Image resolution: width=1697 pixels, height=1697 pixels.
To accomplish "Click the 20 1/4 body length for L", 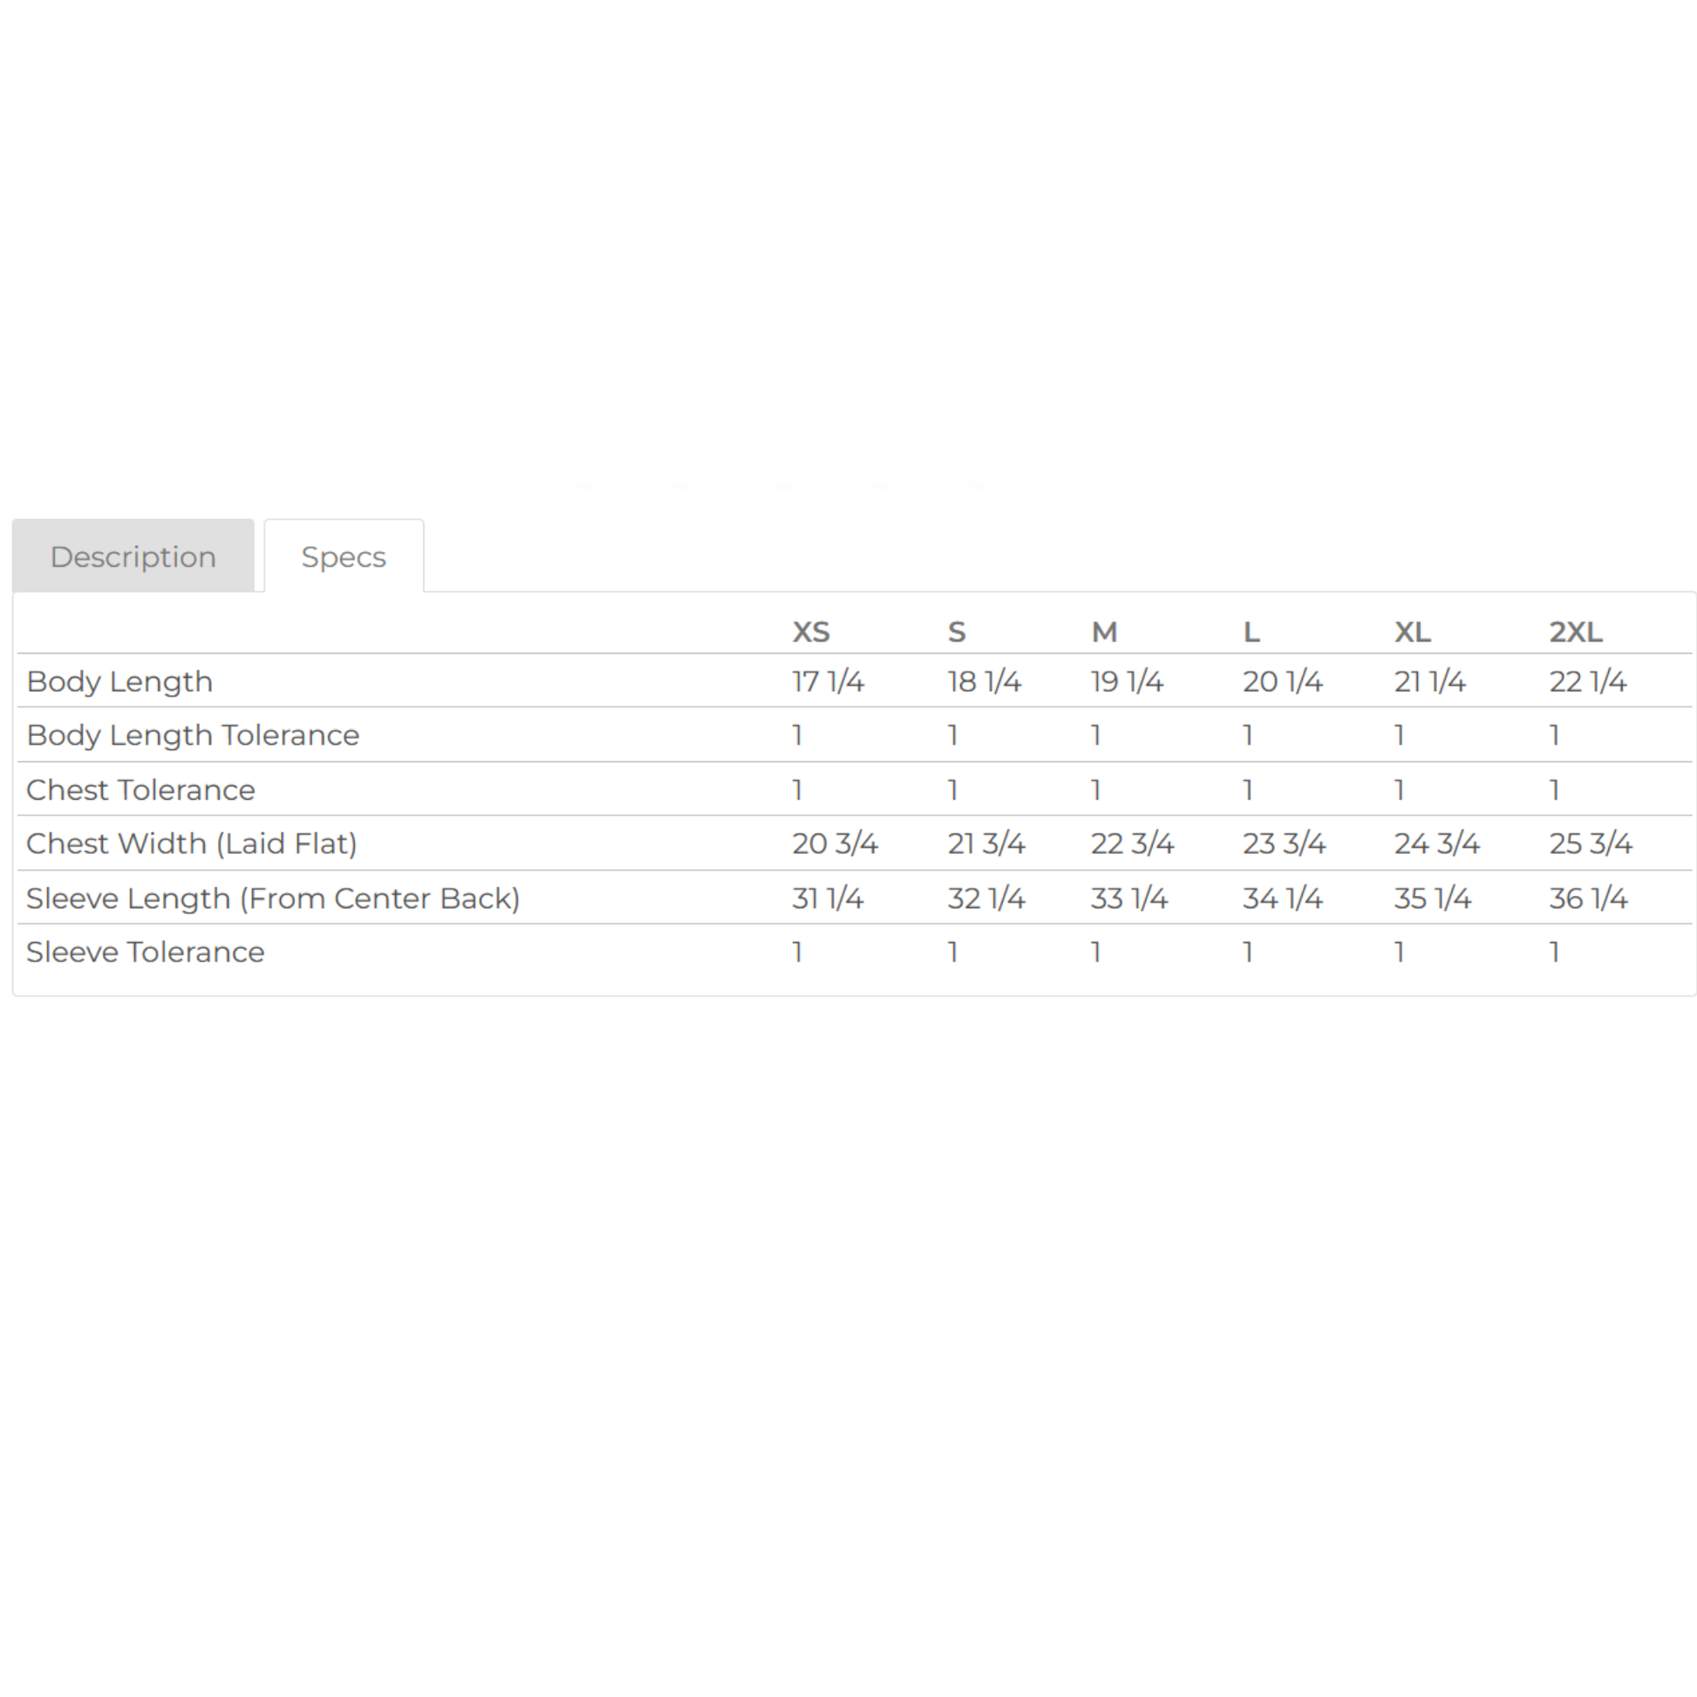I will tap(1283, 682).
